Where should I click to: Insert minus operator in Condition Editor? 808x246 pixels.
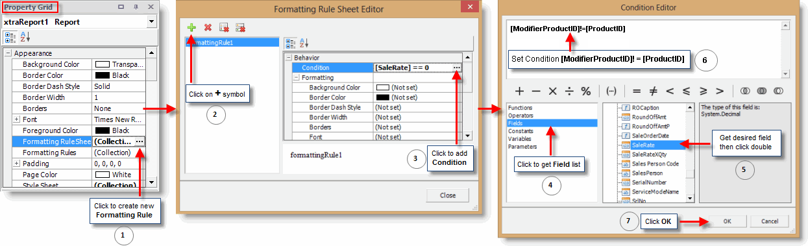click(536, 90)
